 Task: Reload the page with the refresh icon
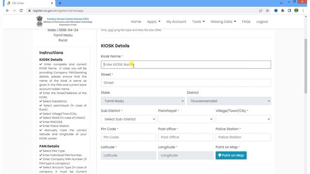tap(21, 11)
